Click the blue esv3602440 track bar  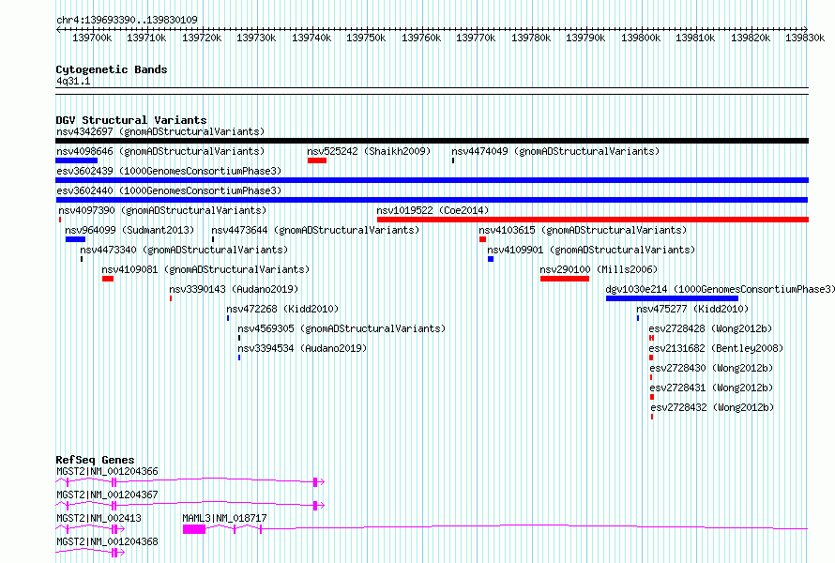(x=432, y=200)
